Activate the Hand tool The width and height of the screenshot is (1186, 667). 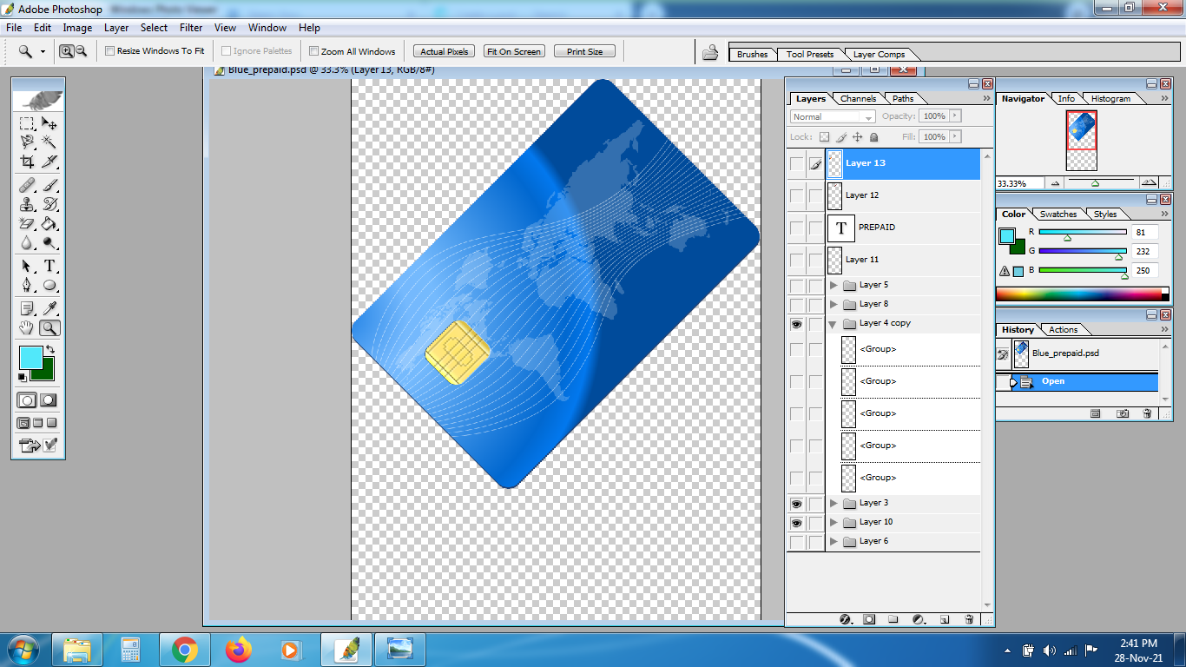[27, 328]
